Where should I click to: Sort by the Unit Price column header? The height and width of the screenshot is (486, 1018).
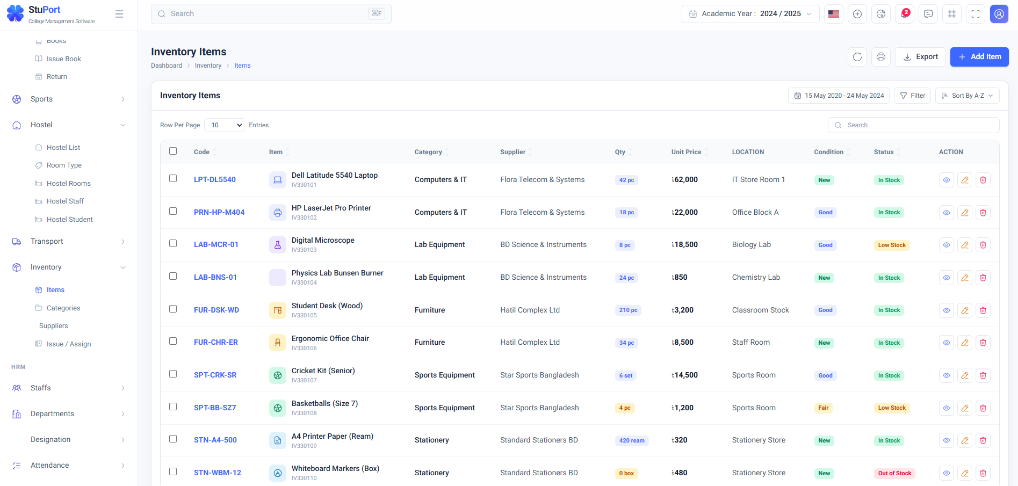[x=690, y=152]
